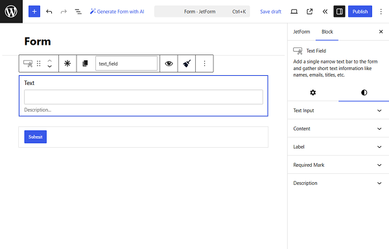The height and width of the screenshot is (249, 389).
Task: Move block up arrow
Action: [x=50, y=60]
